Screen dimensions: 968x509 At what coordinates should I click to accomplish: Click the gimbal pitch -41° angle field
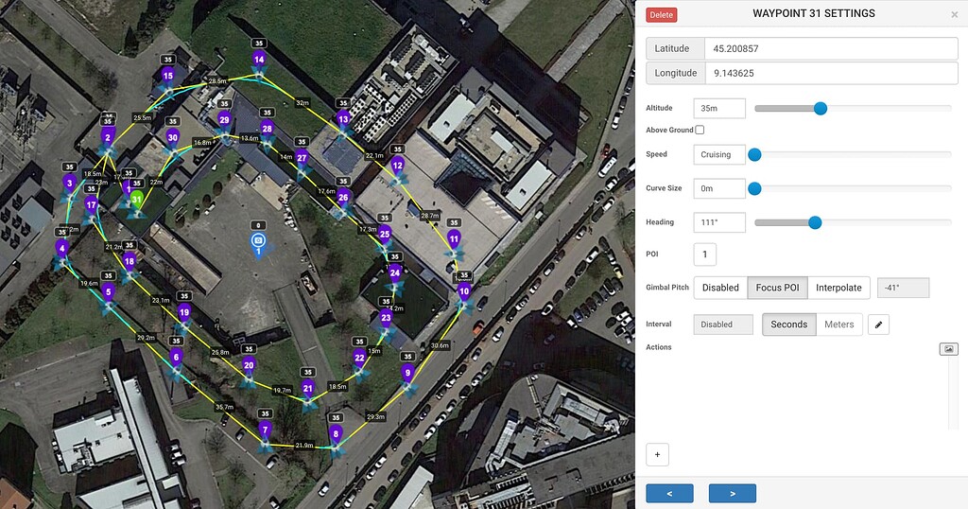(903, 288)
